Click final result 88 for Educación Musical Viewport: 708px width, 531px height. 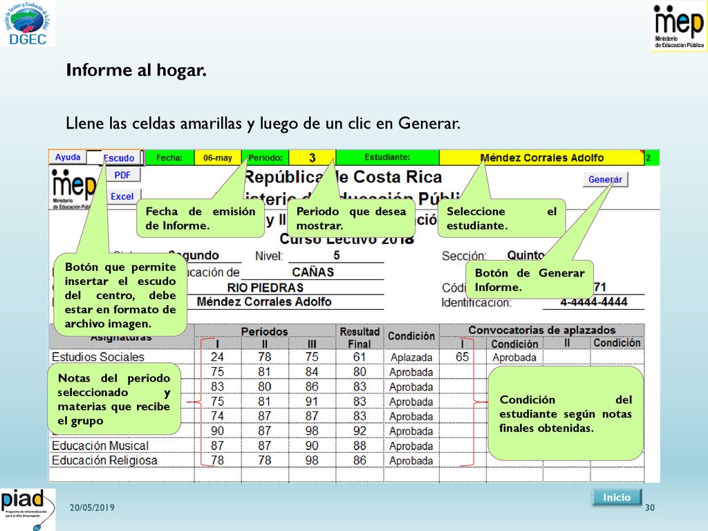[360, 446]
